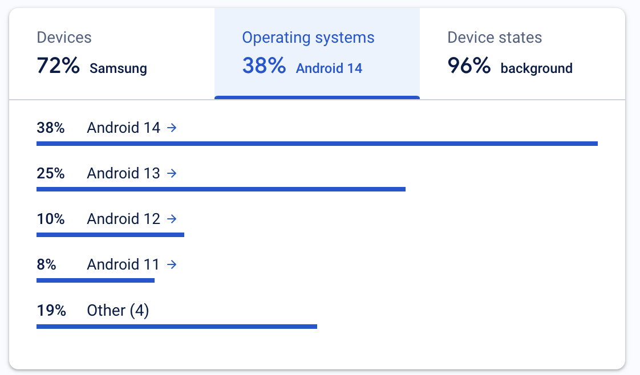640x375 pixels.
Task: Click the 72% Samsung summary
Action: [x=92, y=67]
